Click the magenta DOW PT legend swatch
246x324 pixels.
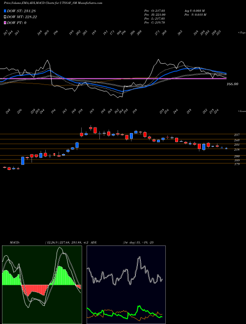pyautogui.click(x=5, y=23)
